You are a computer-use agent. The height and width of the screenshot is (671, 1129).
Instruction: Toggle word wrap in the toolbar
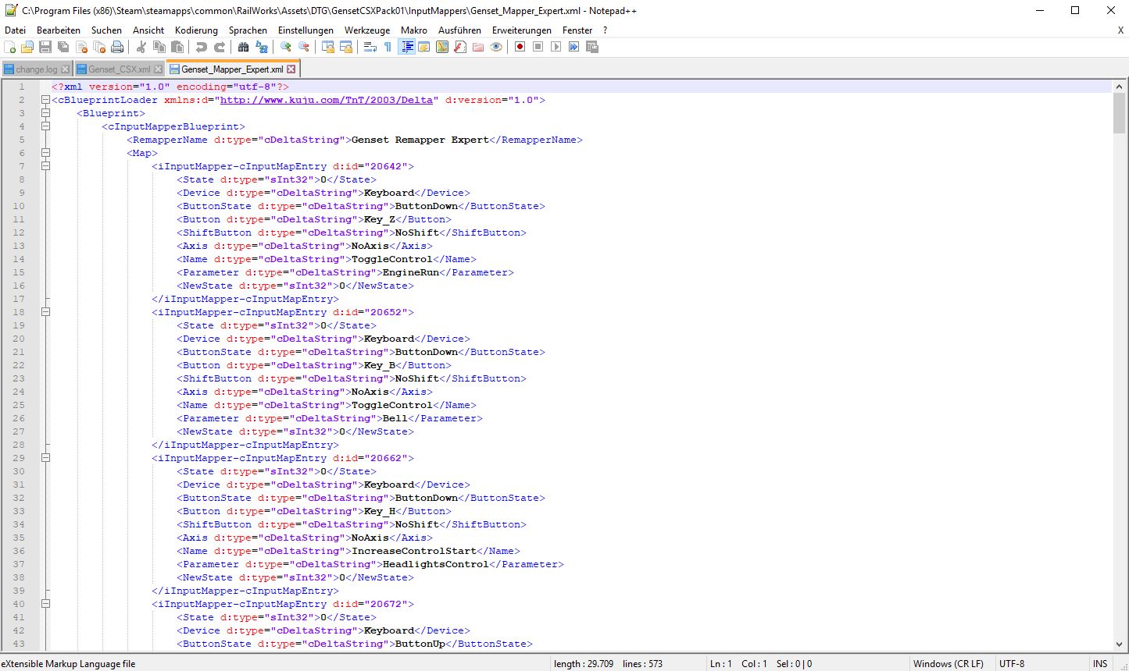(370, 48)
